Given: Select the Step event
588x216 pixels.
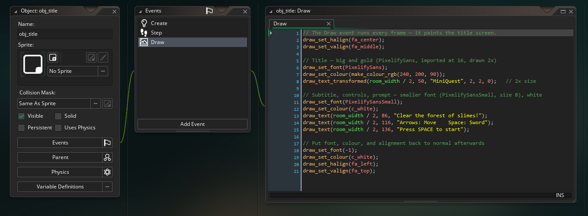Looking at the screenshot, I should point(193,33).
